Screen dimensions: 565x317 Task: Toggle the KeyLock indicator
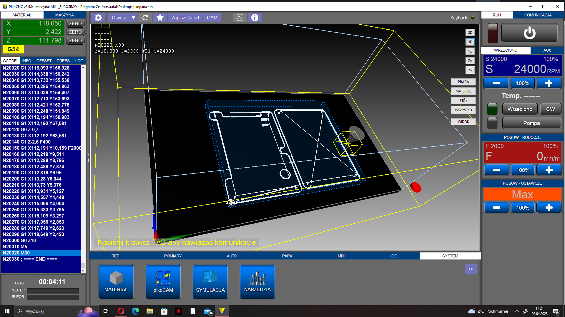pos(473,18)
